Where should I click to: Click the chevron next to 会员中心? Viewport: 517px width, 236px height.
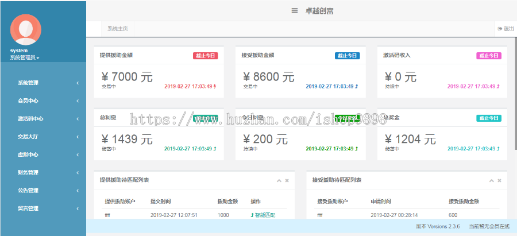click(x=78, y=101)
